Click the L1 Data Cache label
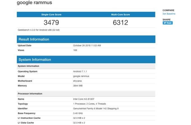 click(26, 123)
